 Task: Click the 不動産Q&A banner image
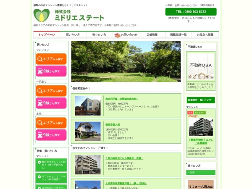pos(201,66)
